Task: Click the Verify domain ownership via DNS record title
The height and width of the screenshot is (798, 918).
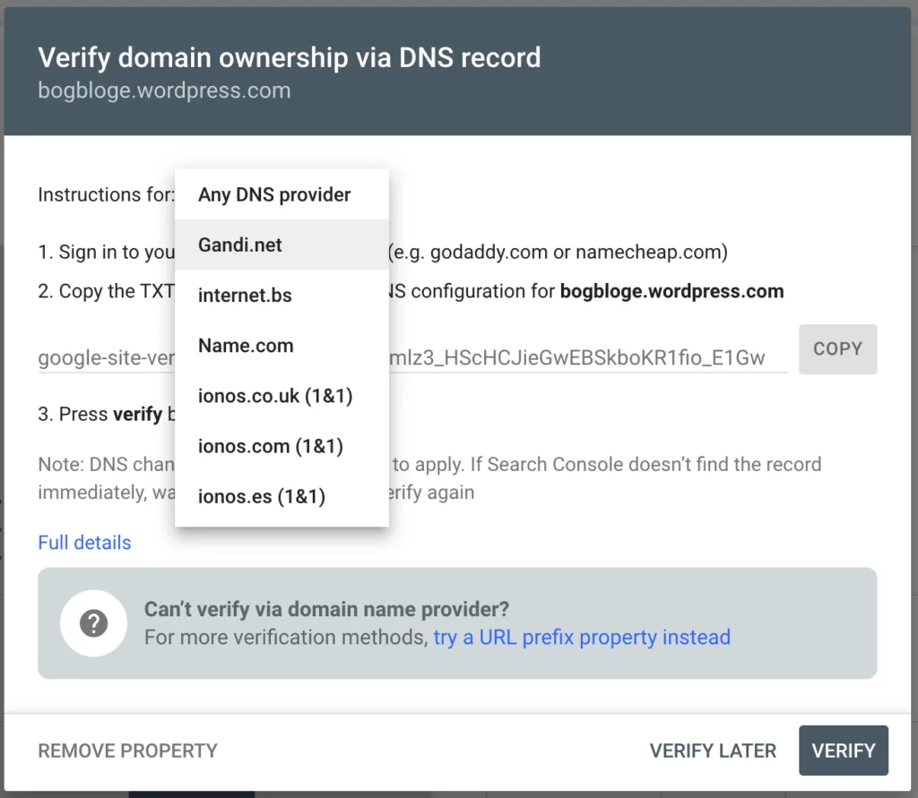Action: tap(290, 58)
